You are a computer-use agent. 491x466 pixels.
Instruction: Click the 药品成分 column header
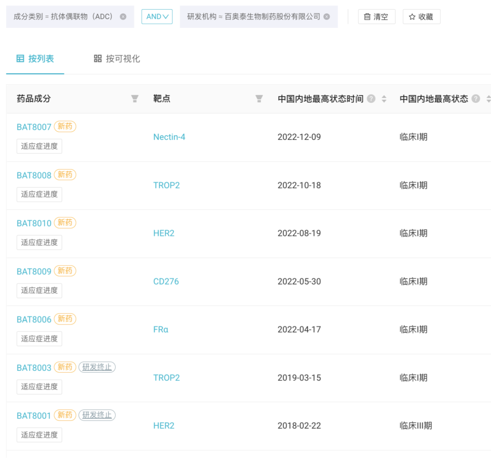pos(34,99)
